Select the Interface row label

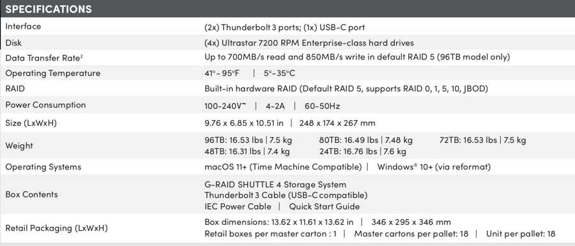[23, 26]
